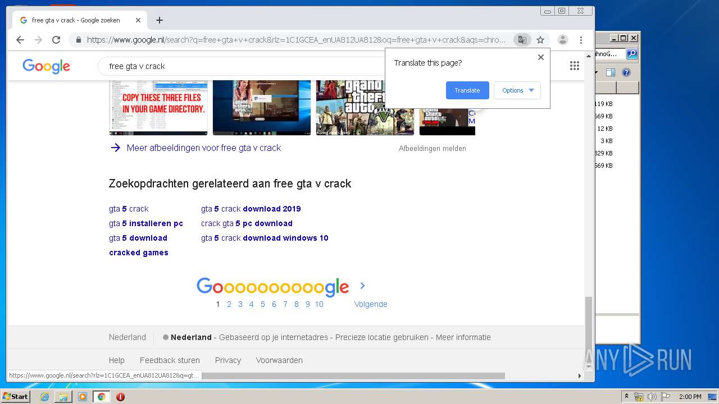Click the Translate button
This screenshot has width=719, height=404.
467,90
